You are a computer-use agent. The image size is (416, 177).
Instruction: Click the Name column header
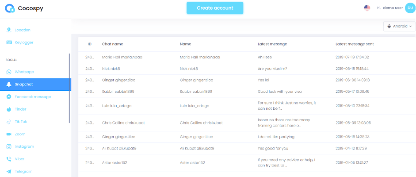pyautogui.click(x=185, y=44)
